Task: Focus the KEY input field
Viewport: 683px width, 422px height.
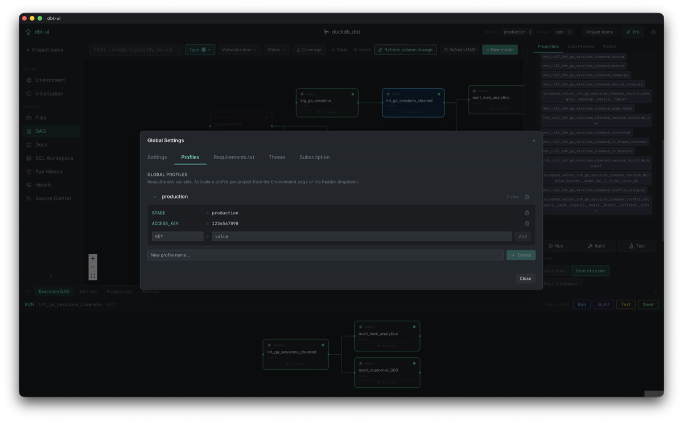Action: click(x=178, y=236)
